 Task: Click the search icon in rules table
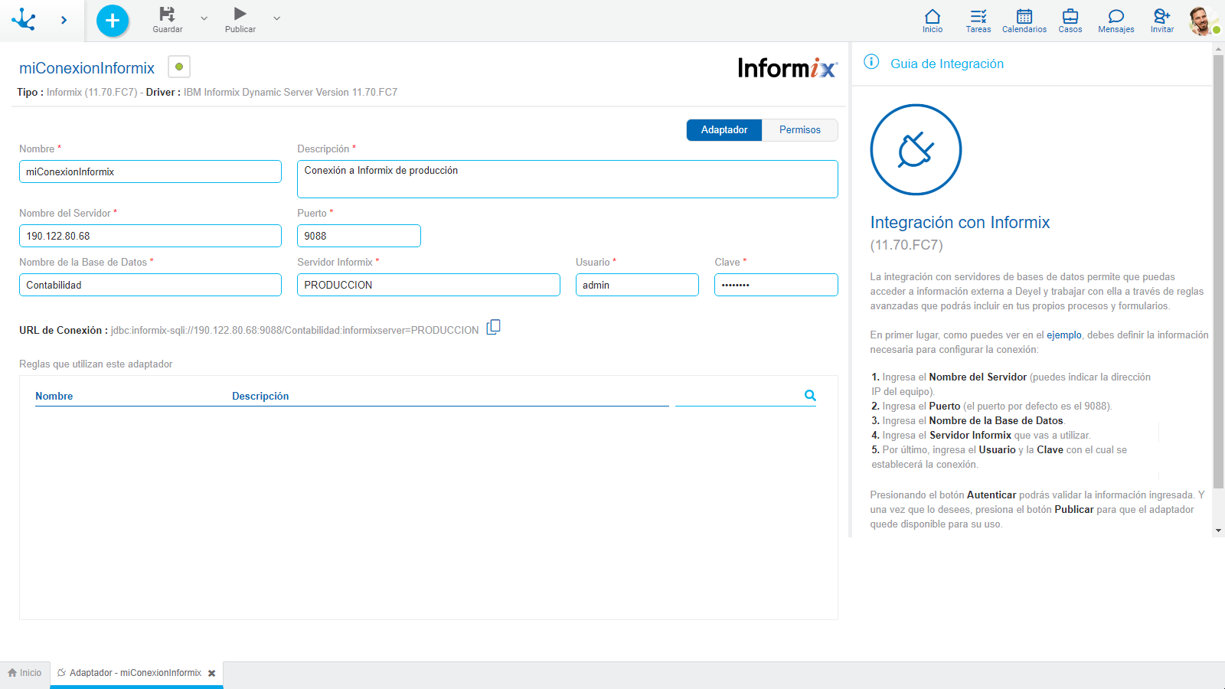[x=810, y=396]
